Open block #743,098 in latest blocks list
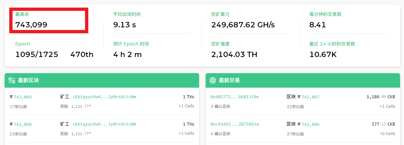Image resolution: width=404 pixels, height=145 pixels. (x=22, y=124)
